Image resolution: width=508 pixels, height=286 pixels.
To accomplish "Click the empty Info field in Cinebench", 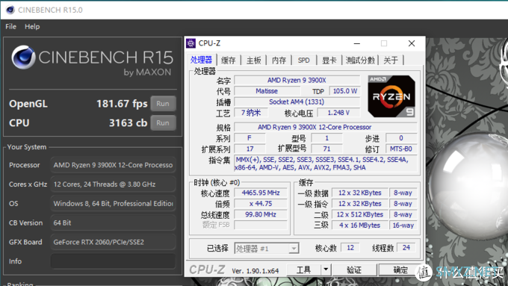I will point(113,261).
